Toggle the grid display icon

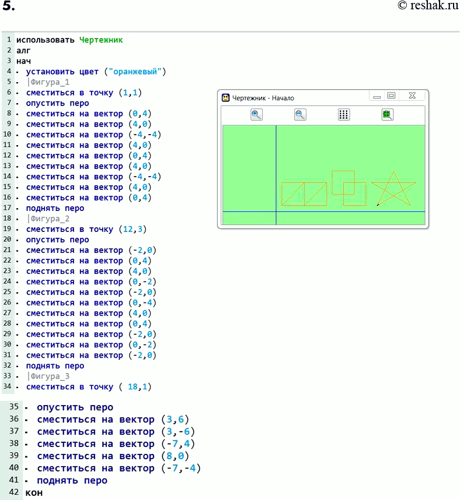344,114
